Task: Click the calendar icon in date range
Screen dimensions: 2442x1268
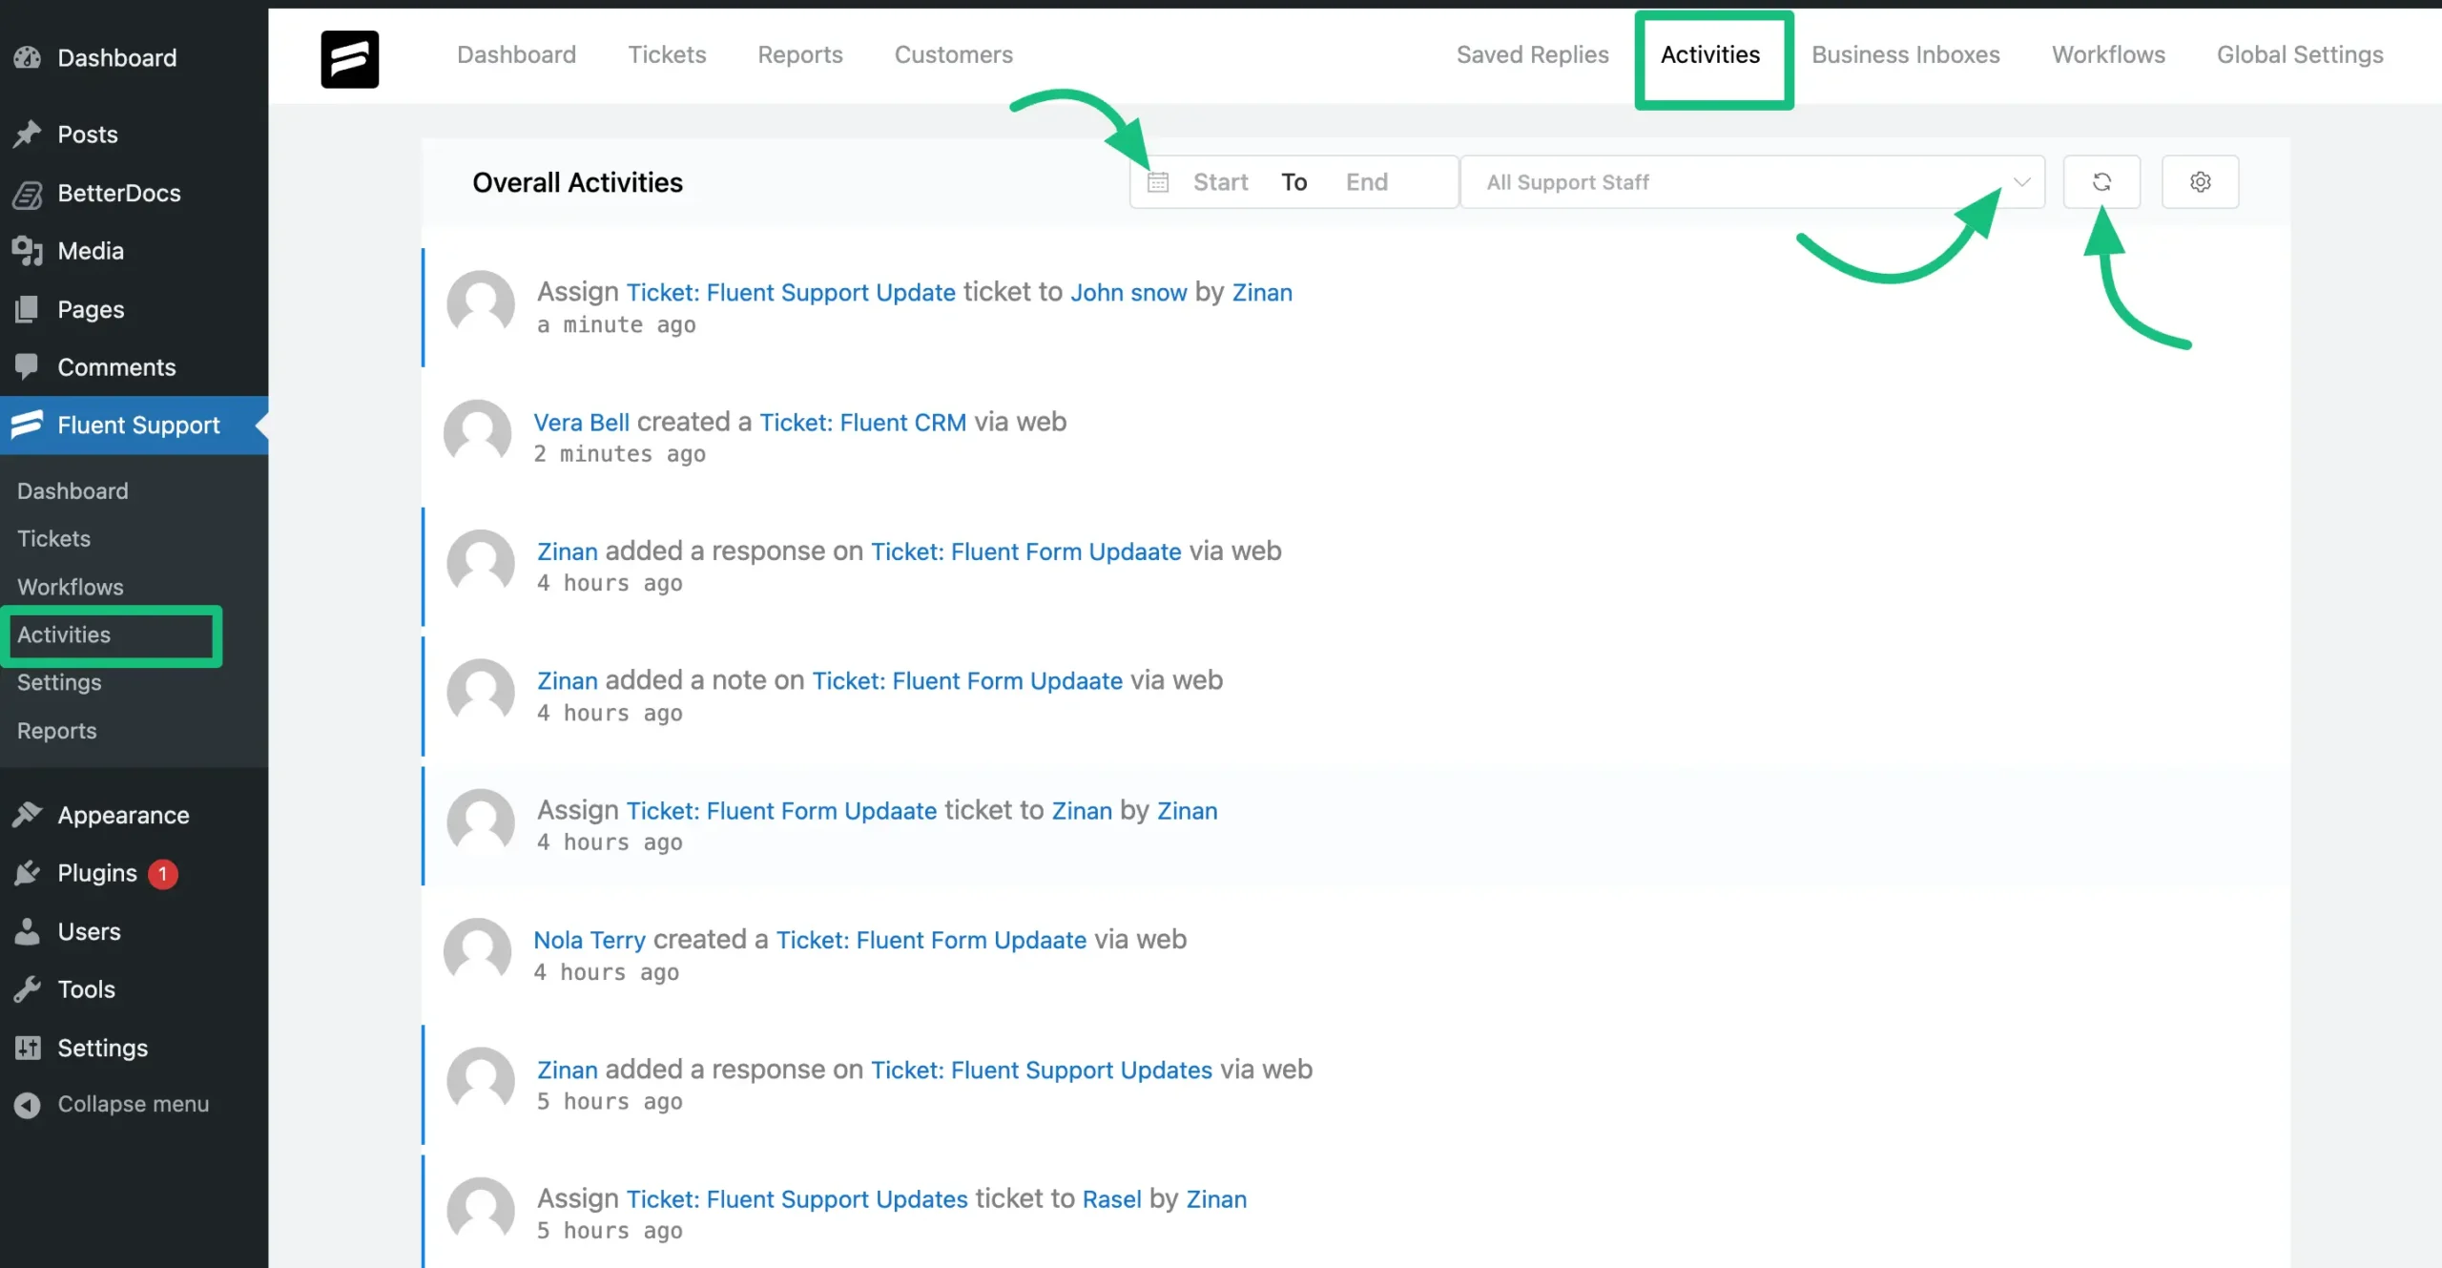Action: (x=1158, y=182)
